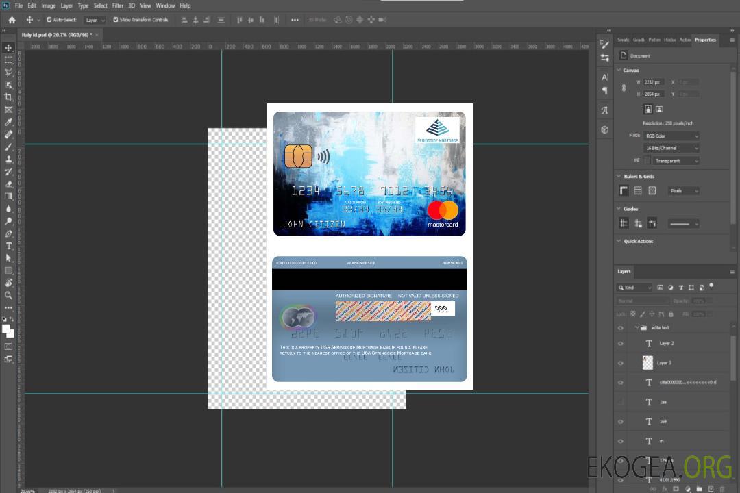The width and height of the screenshot is (740, 493).
Task: Open the RGB Color mode dropdown
Action: [x=671, y=136]
